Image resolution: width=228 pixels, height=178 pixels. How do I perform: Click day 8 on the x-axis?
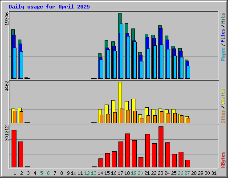[61, 173]
